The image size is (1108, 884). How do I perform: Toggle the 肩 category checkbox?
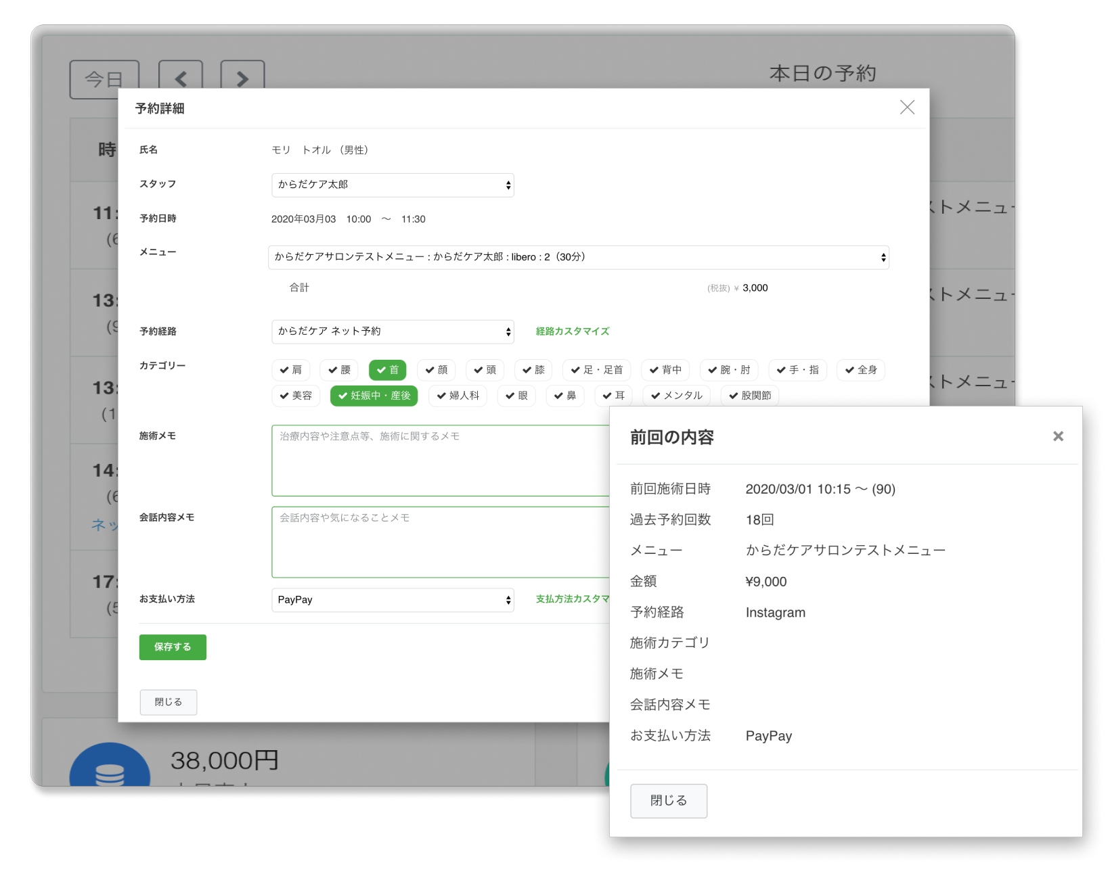coord(292,370)
